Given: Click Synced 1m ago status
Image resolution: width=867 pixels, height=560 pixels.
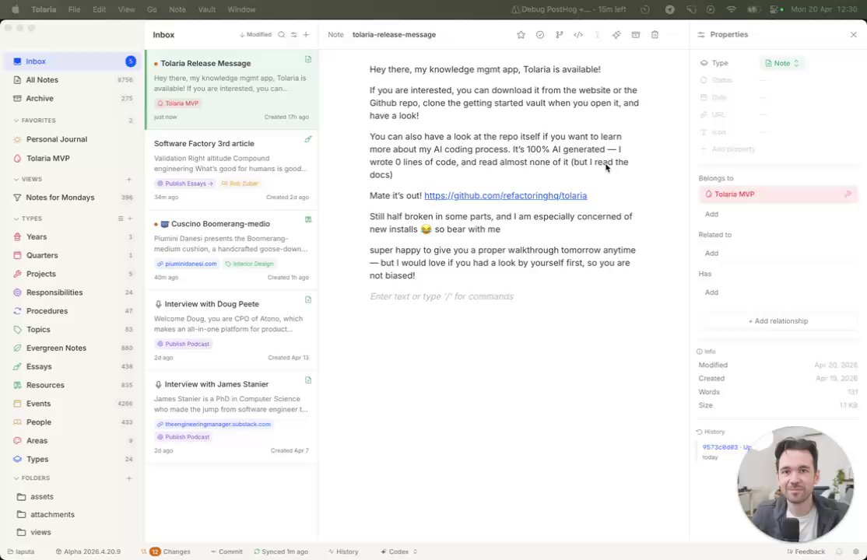Looking at the screenshot, I should tap(281, 551).
